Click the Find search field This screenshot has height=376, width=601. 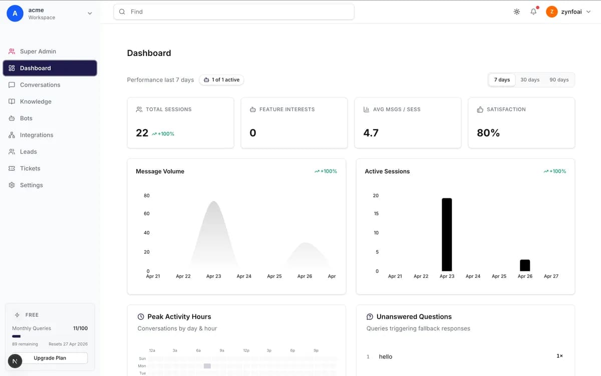234,12
